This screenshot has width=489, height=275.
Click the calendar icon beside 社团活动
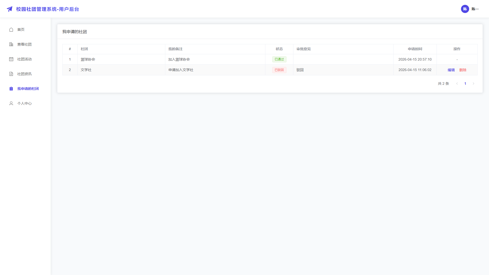[x=11, y=59]
